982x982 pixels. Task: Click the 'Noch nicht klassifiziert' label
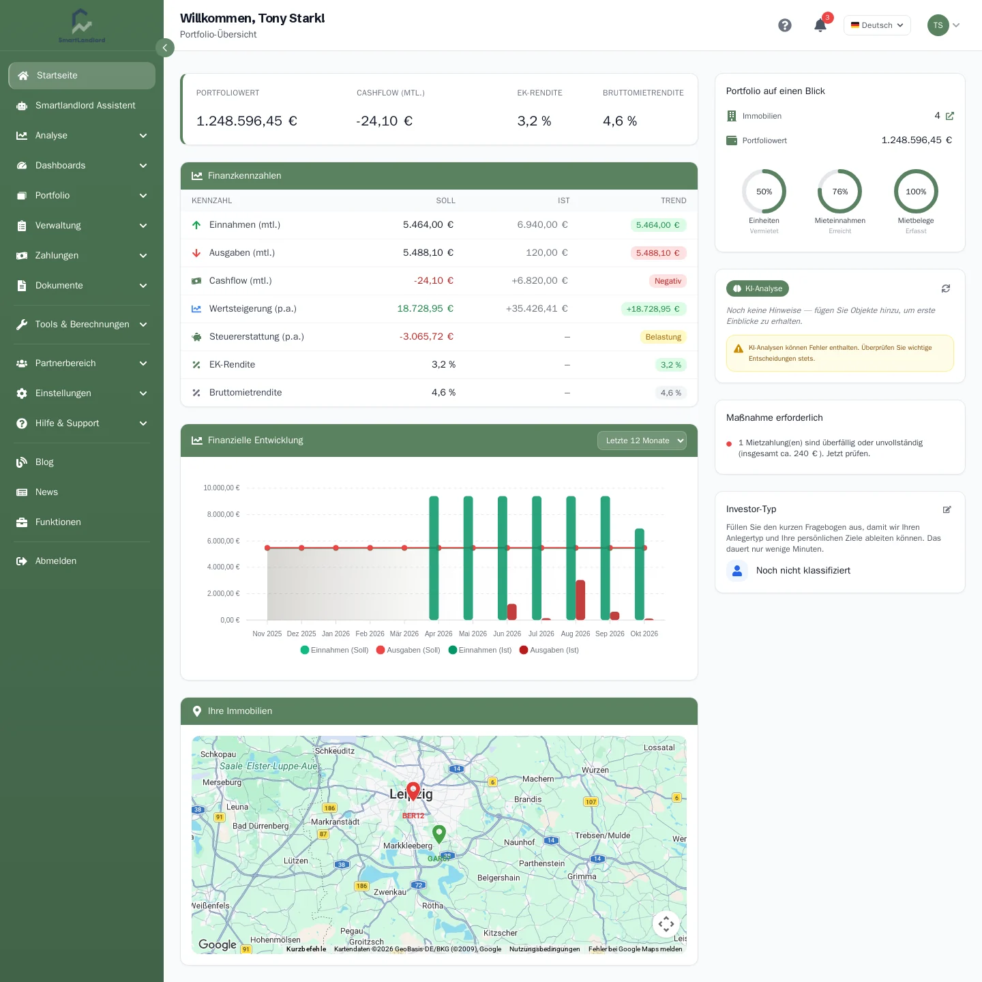[x=803, y=571]
